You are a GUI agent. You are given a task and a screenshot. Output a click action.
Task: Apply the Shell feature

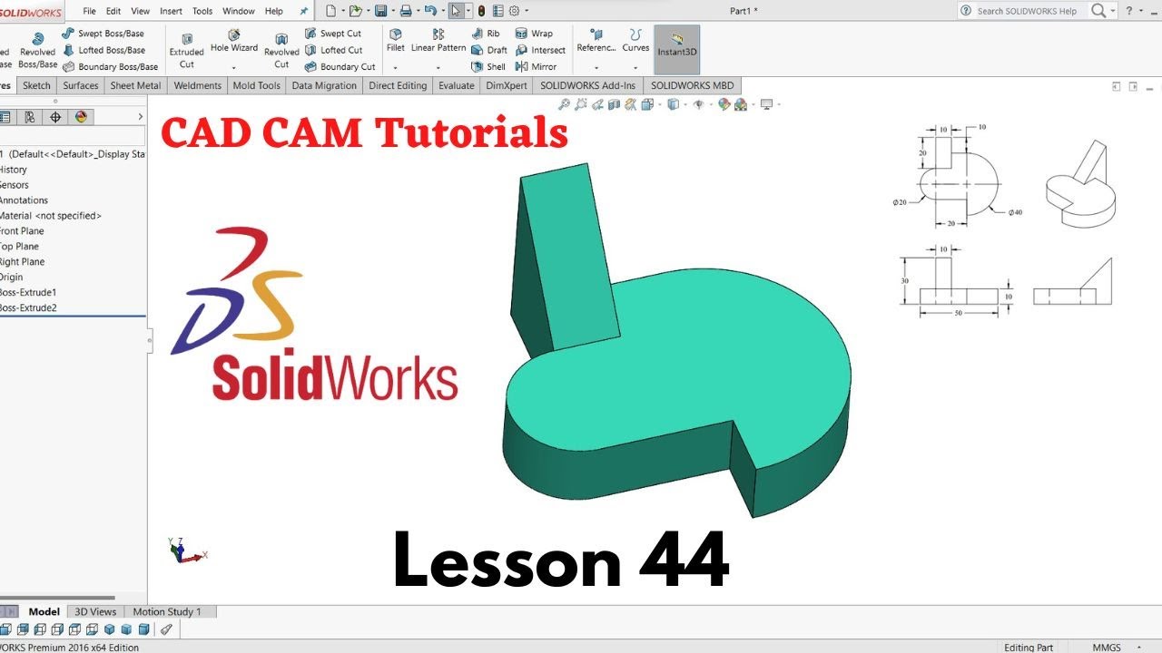click(488, 66)
